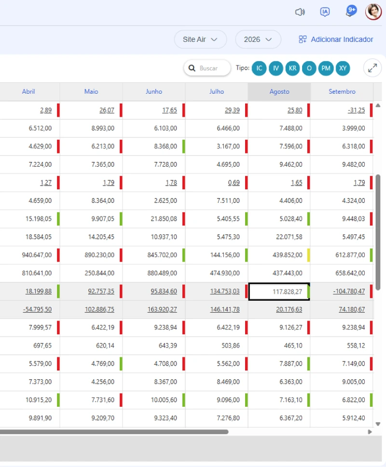Select the cell with value 3.999,00
Image resolution: width=386 pixels, height=467 pixels.
point(342,128)
